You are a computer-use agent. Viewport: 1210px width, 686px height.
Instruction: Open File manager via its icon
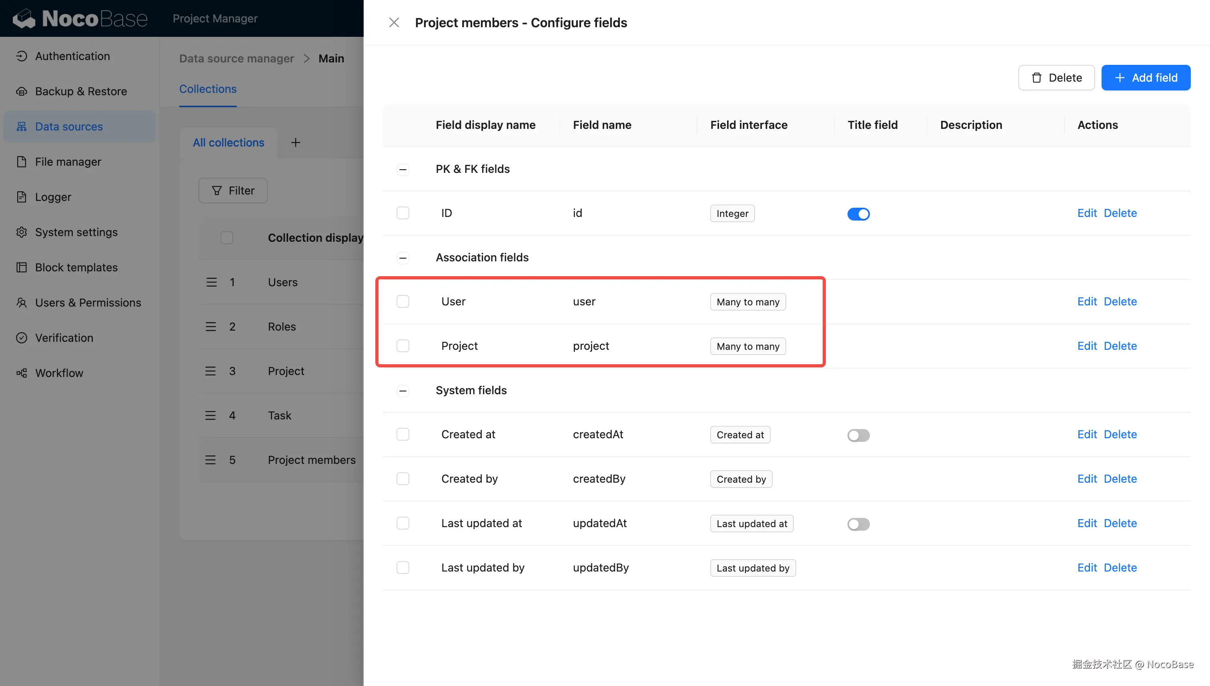22,162
